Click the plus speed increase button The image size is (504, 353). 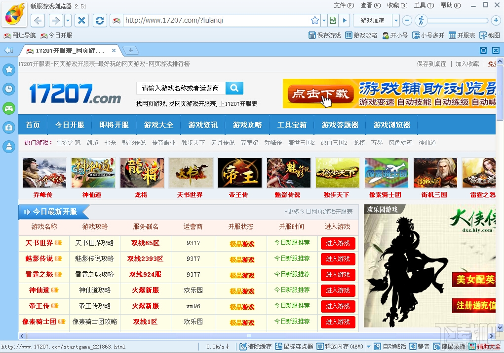[x=496, y=21]
